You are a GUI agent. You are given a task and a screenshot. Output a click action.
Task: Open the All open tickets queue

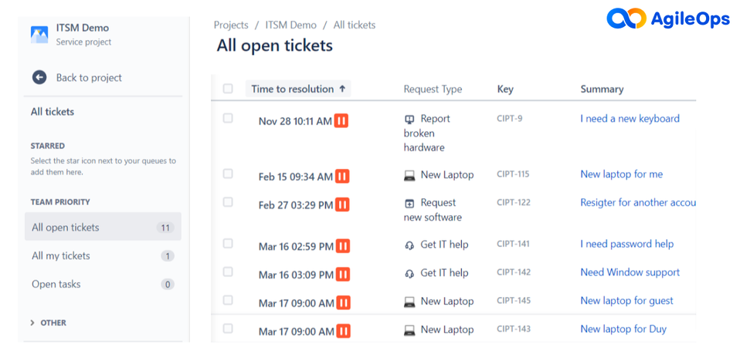pos(66,228)
